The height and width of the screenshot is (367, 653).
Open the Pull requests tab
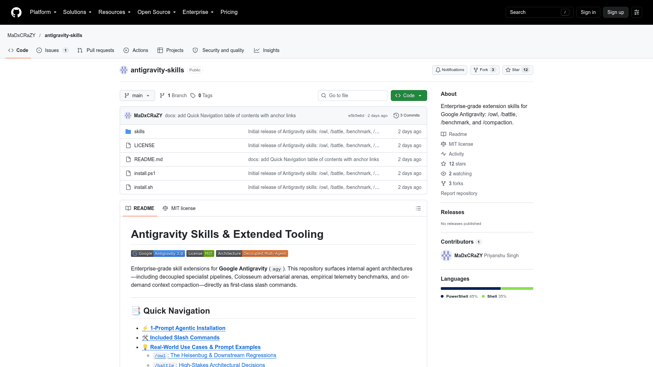(x=96, y=50)
